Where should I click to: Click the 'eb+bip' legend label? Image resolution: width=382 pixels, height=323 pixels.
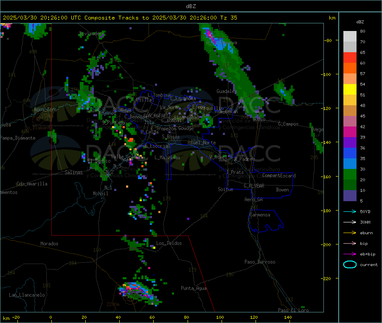(x=368, y=254)
